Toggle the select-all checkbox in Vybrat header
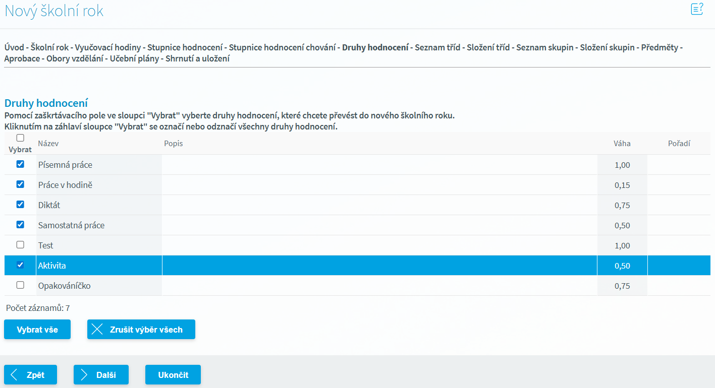 click(x=20, y=138)
